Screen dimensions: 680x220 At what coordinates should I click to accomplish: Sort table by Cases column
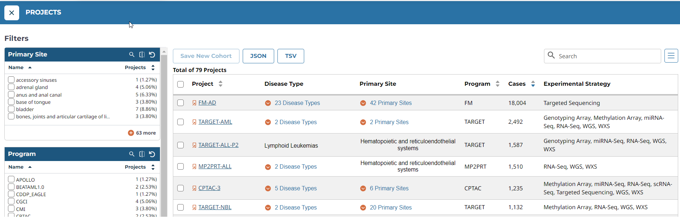point(533,84)
